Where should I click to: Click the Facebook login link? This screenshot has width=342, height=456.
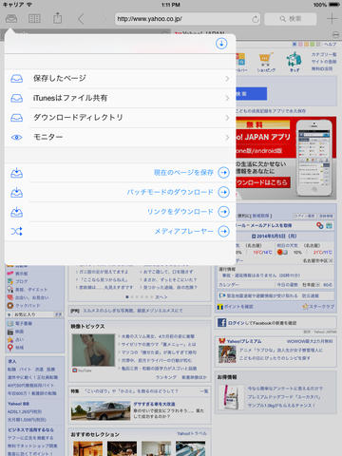pos(262,323)
